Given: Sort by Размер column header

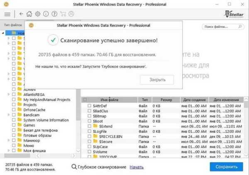Looking at the screenshot, I should tap(166, 100).
